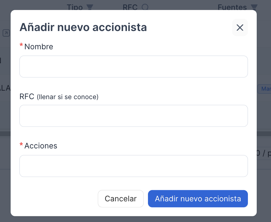Screen dimensions: 271x222
Task: Click the Acciones field label
Action: point(41,146)
